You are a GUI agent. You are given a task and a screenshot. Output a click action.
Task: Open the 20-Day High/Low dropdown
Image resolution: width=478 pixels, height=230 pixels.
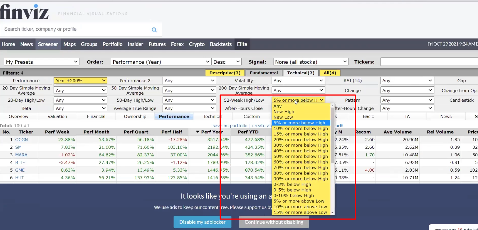point(80,100)
